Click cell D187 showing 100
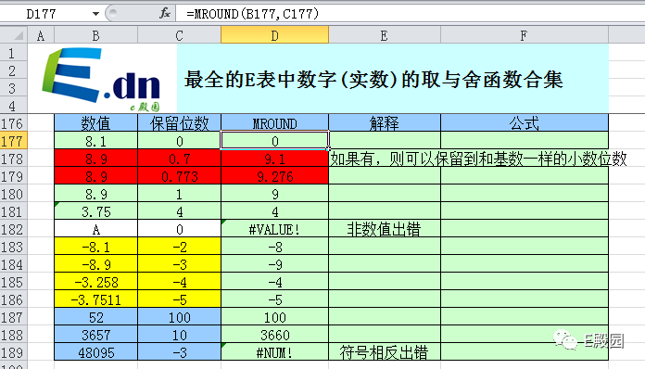The height and width of the screenshot is (369, 645). [275, 317]
